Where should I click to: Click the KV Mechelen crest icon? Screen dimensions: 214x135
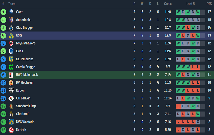click(11, 82)
